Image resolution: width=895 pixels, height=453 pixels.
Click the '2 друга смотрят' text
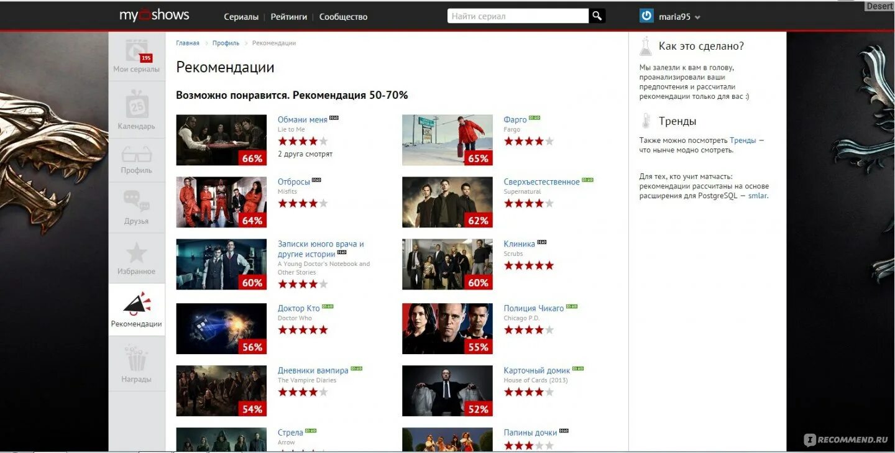[x=305, y=153]
